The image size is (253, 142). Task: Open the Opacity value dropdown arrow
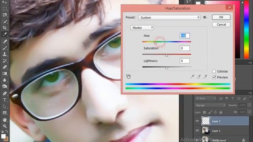point(249,105)
